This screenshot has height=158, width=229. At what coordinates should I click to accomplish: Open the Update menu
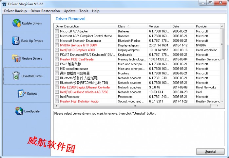[69, 11]
